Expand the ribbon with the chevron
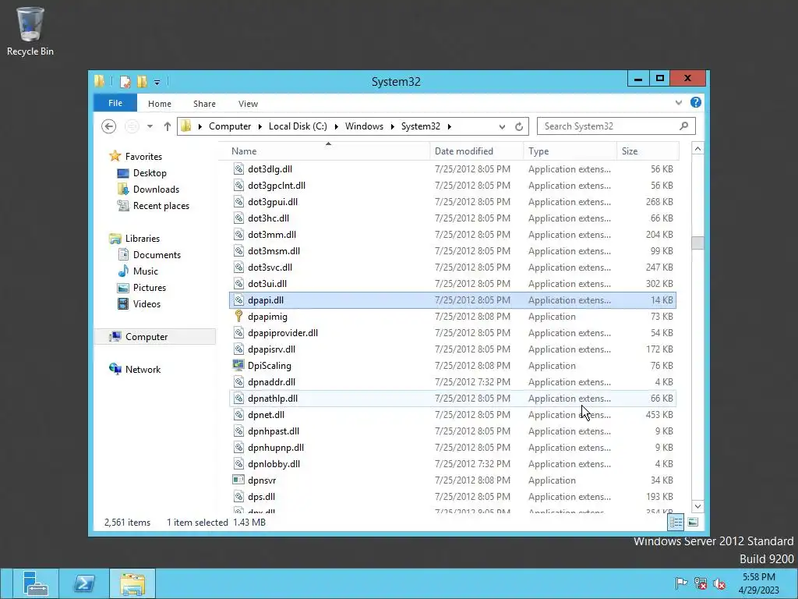 [x=679, y=102]
